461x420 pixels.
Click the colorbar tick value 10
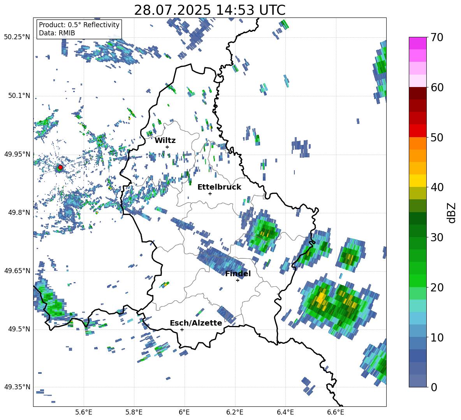(x=437, y=337)
